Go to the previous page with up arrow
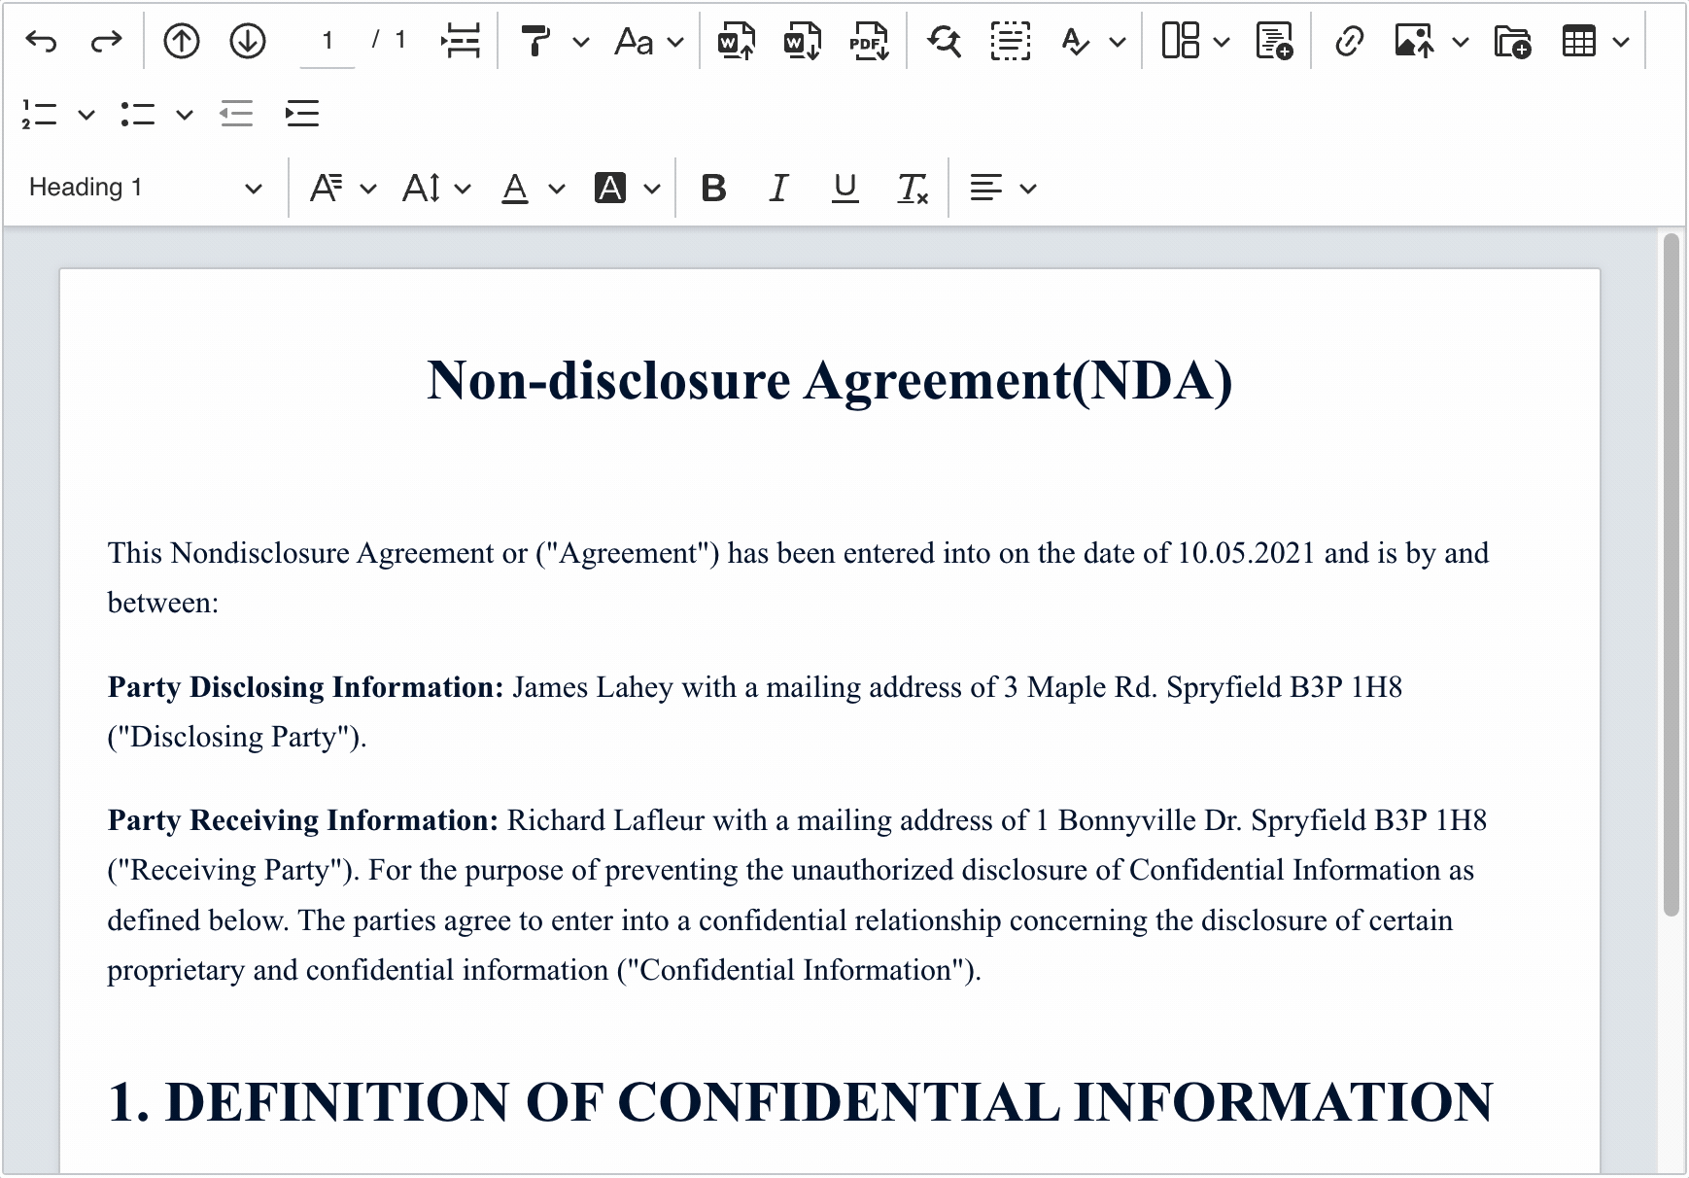1689x1178 pixels. (x=182, y=41)
